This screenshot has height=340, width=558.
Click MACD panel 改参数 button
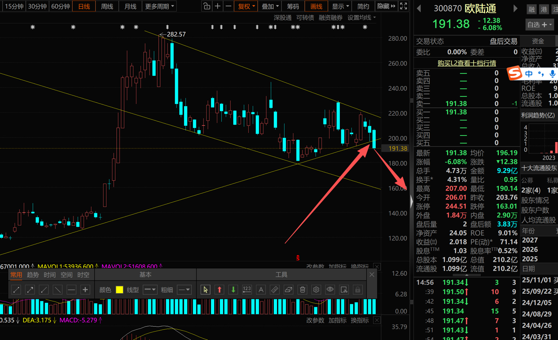coord(315,320)
